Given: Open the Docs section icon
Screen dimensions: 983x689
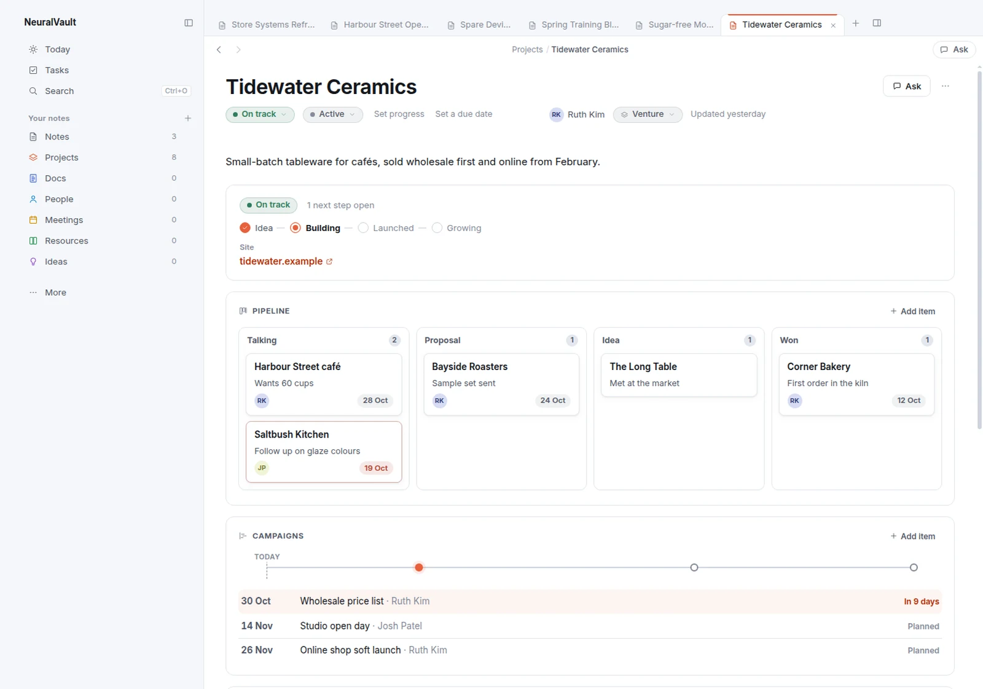Looking at the screenshot, I should 33,178.
